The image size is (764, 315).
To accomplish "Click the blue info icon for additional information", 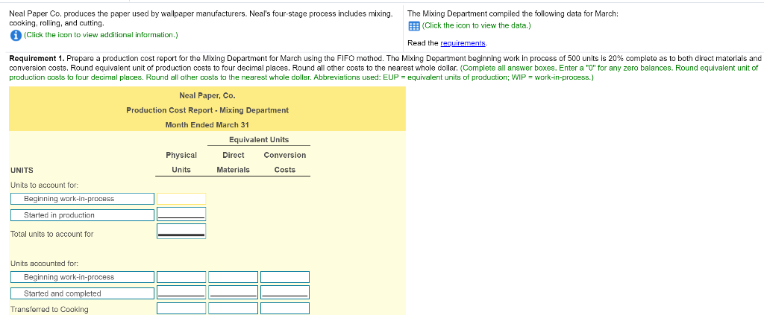I will (16, 35).
